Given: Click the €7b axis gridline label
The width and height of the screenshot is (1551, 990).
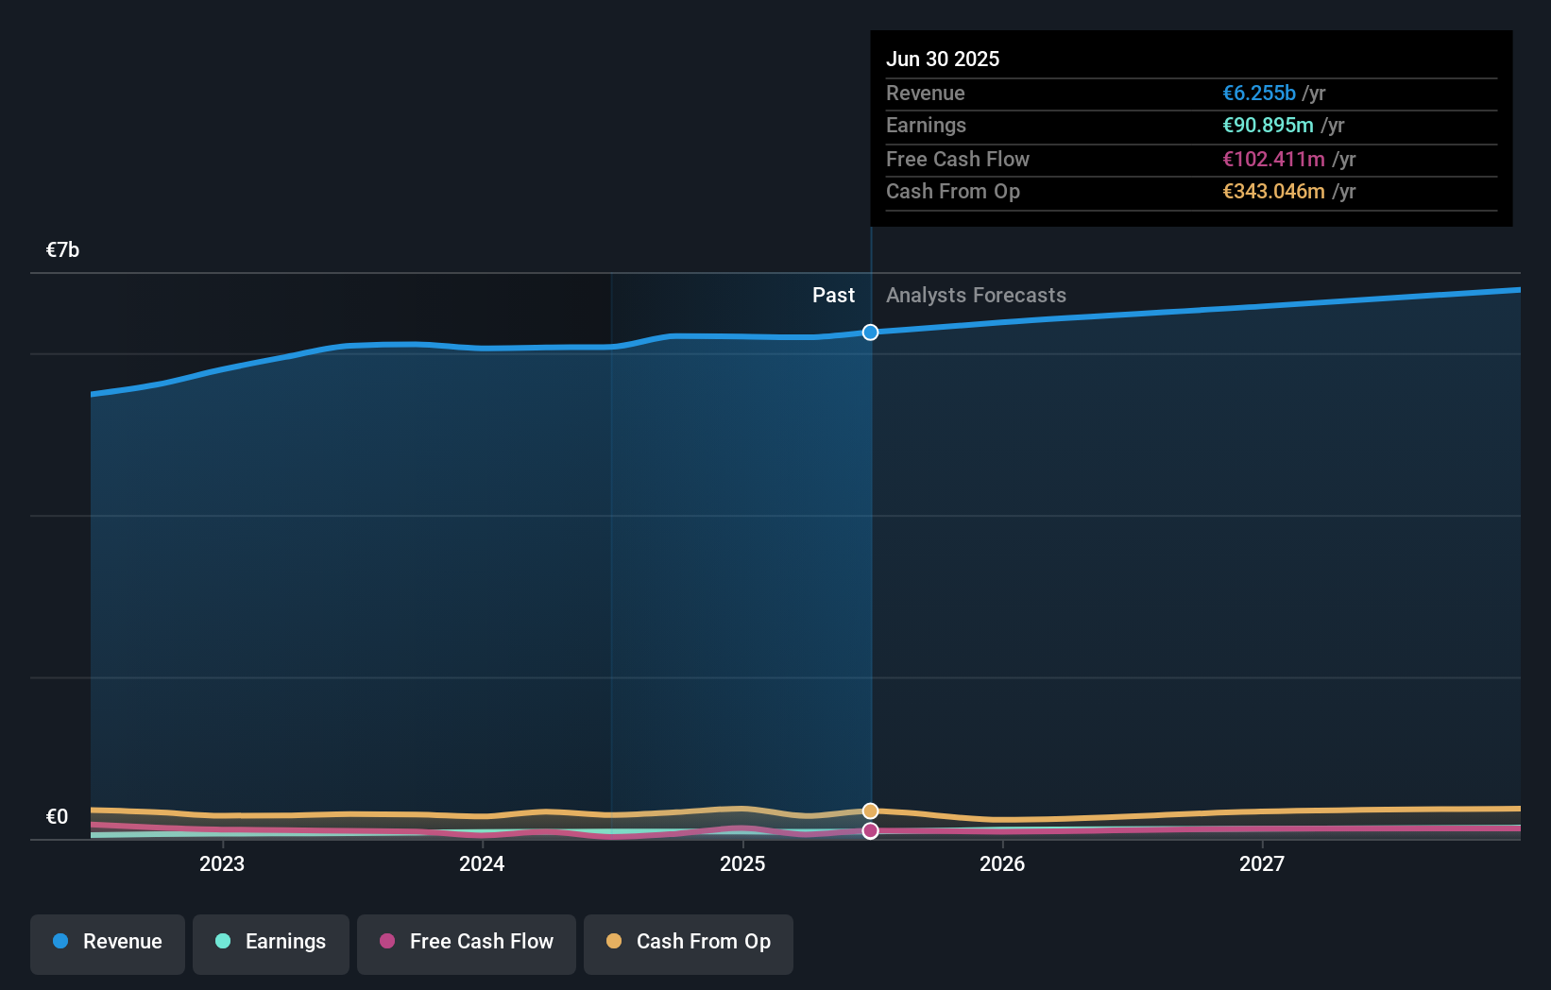Looking at the screenshot, I should click(60, 249).
